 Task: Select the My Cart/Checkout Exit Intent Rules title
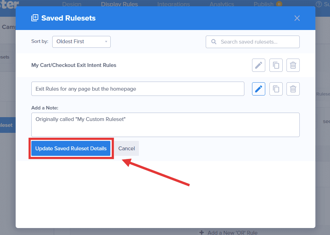coord(74,65)
